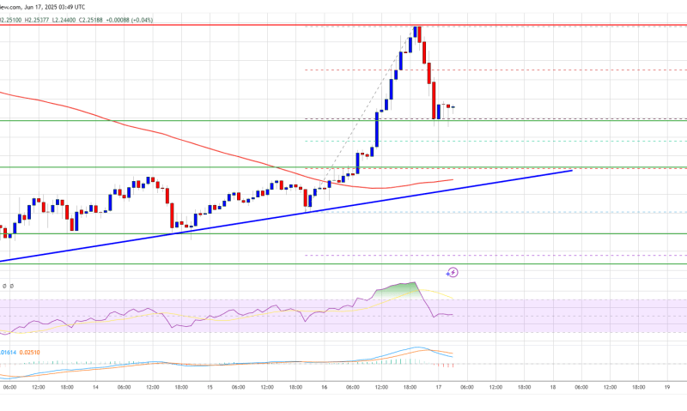Select the purple dashed Fibonacci level line
This screenshot has height=411, width=687.
[x=495, y=255]
